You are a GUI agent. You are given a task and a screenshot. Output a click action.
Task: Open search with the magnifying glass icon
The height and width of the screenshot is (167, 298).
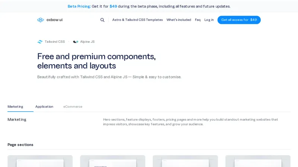[102, 20]
